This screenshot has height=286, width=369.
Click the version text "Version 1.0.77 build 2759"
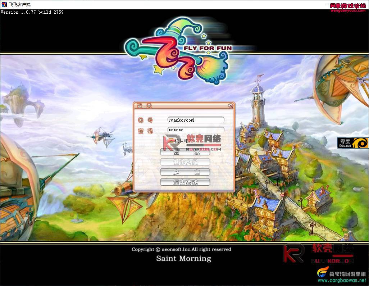click(x=32, y=12)
